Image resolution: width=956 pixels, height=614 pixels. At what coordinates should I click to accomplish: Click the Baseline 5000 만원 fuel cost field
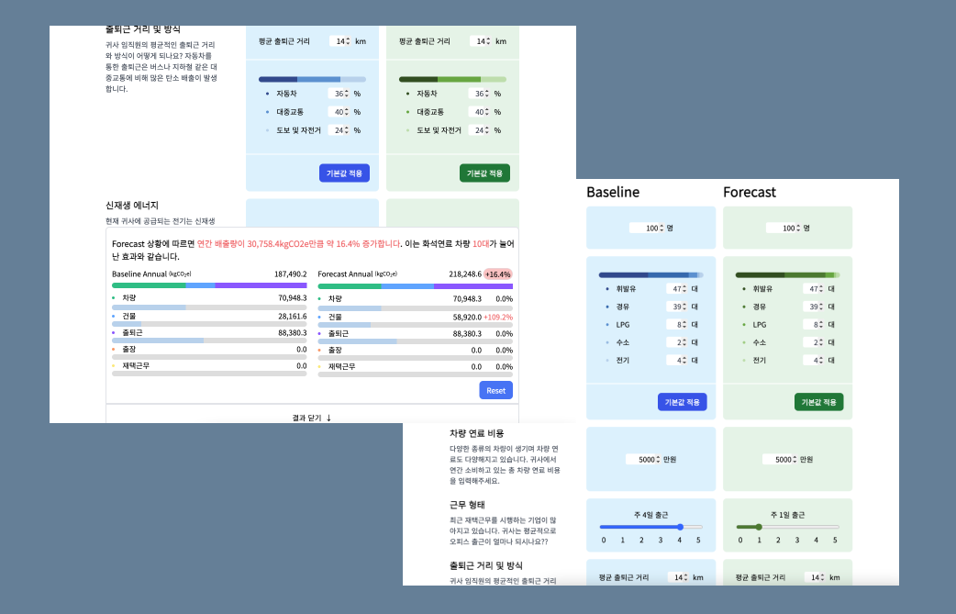pyautogui.click(x=642, y=459)
